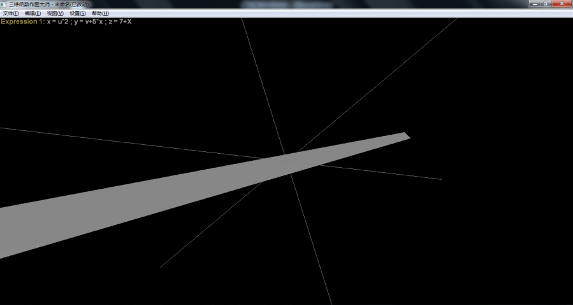Click the bottom end of the steep axis line
Screen dimensions: 573x305
(331, 302)
